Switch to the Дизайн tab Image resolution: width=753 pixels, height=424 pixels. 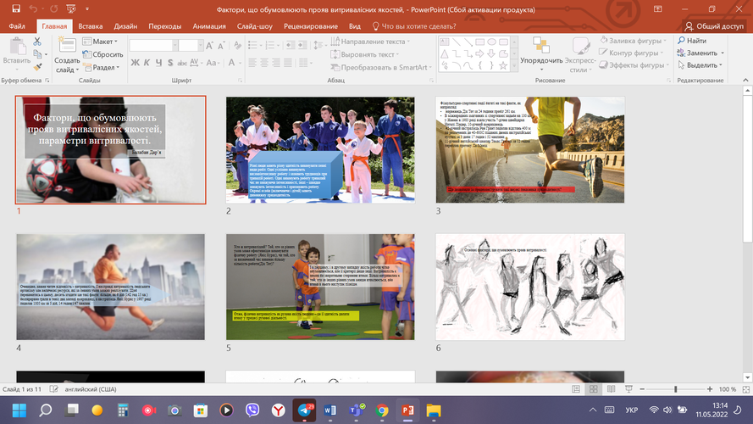pos(125,26)
